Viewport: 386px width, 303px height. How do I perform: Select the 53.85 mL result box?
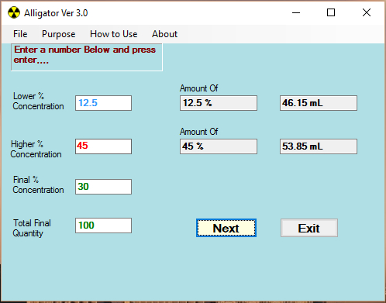click(x=319, y=146)
